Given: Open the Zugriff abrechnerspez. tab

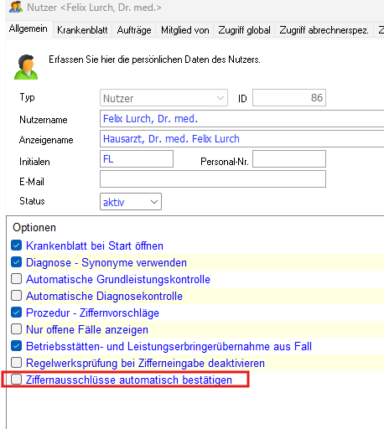Looking at the screenshot, I should tap(324, 30).
